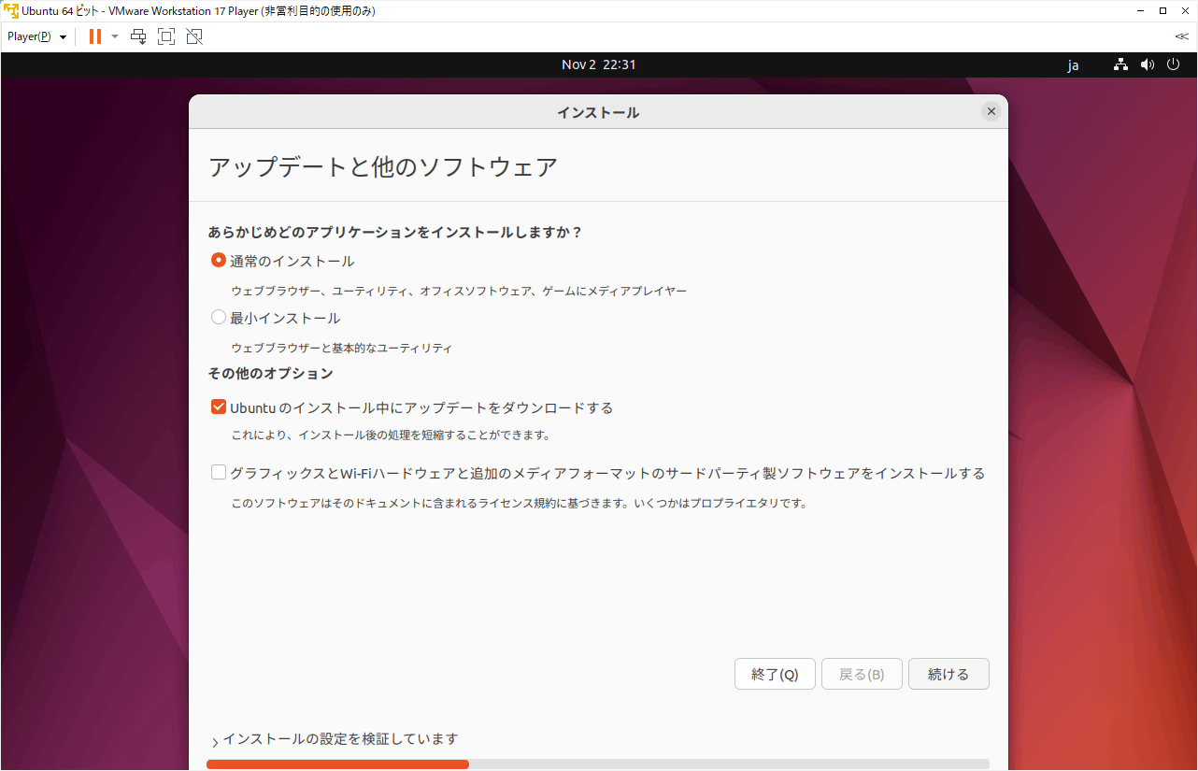Close the インストール dialog with the X button
Screen dimensions: 1198x771
pyautogui.click(x=991, y=112)
